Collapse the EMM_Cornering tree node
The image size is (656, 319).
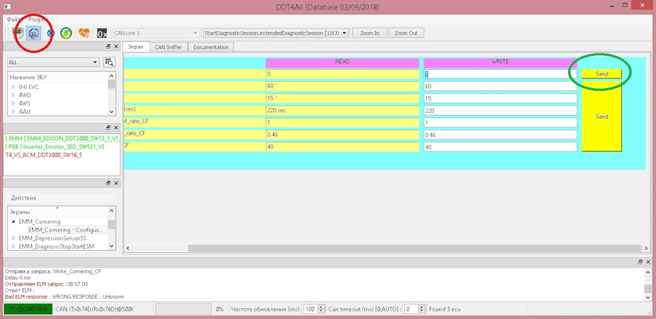[x=14, y=221]
